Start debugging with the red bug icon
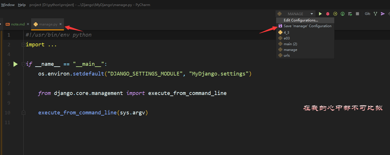390x155 pixels. coord(328,14)
